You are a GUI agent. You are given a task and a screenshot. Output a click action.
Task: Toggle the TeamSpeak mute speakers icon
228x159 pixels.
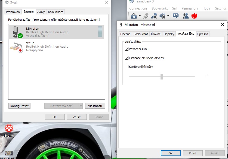point(162,16)
